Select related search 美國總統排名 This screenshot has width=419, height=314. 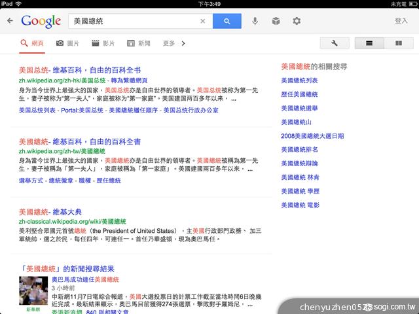click(299, 150)
